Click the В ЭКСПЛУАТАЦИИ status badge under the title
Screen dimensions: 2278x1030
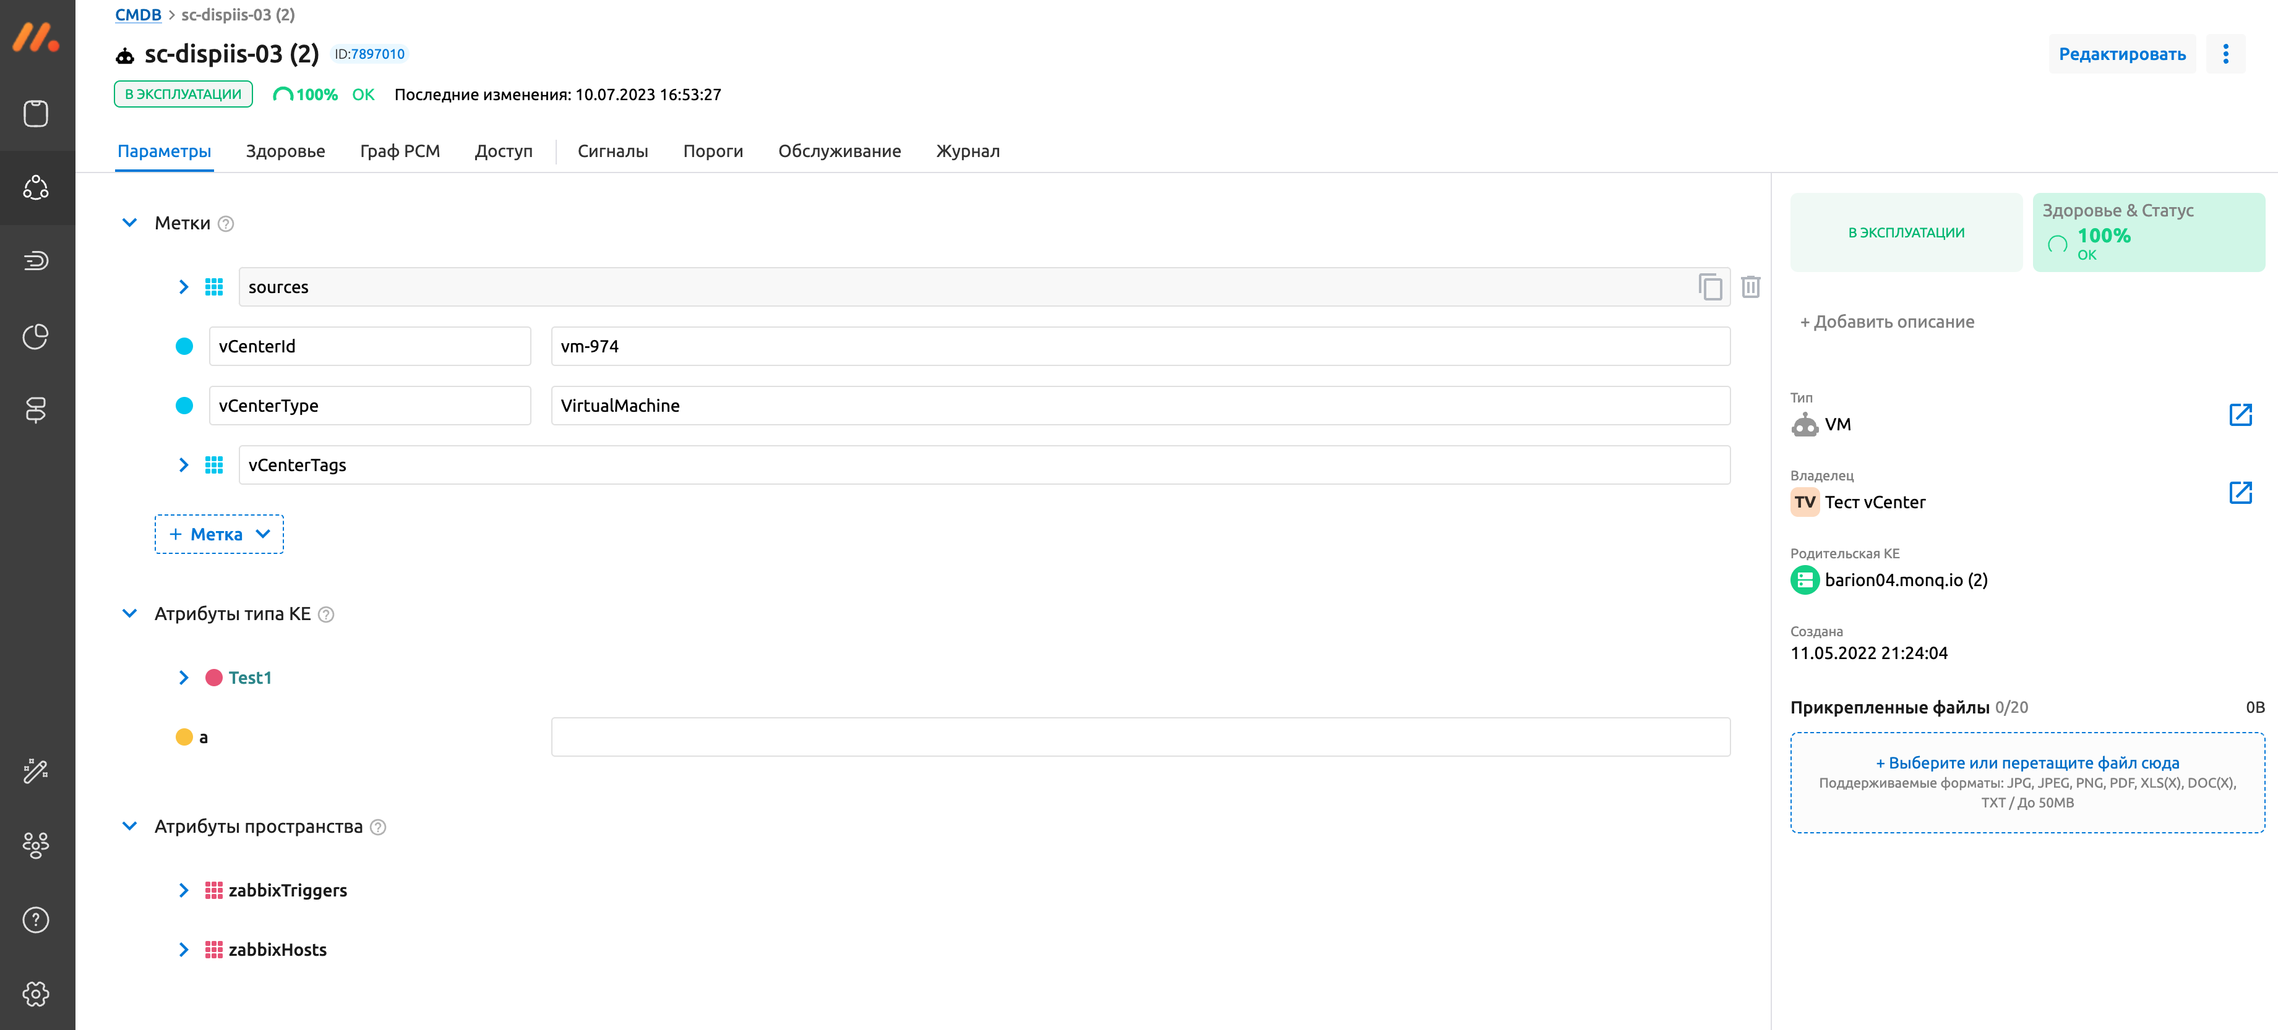click(x=183, y=95)
